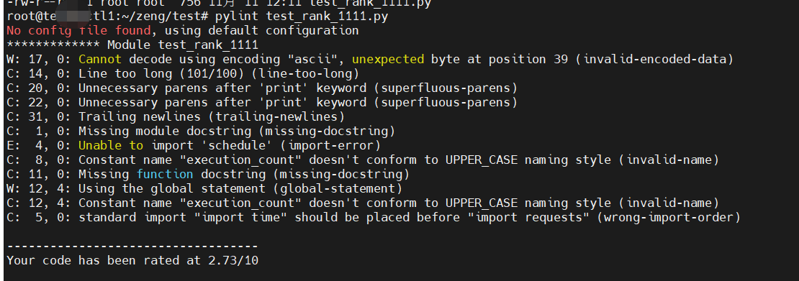The image size is (799, 281).
Task: Click the C: 20 superfluous-parens message line
Action: click(x=263, y=88)
